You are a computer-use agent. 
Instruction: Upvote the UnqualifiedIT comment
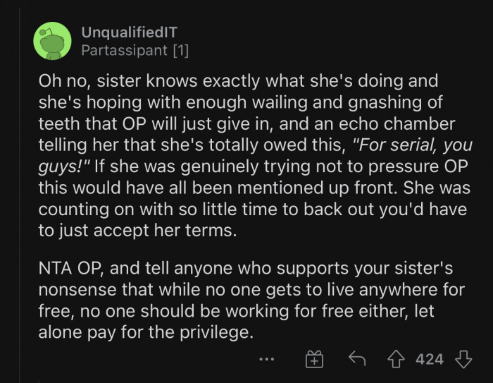point(396,360)
